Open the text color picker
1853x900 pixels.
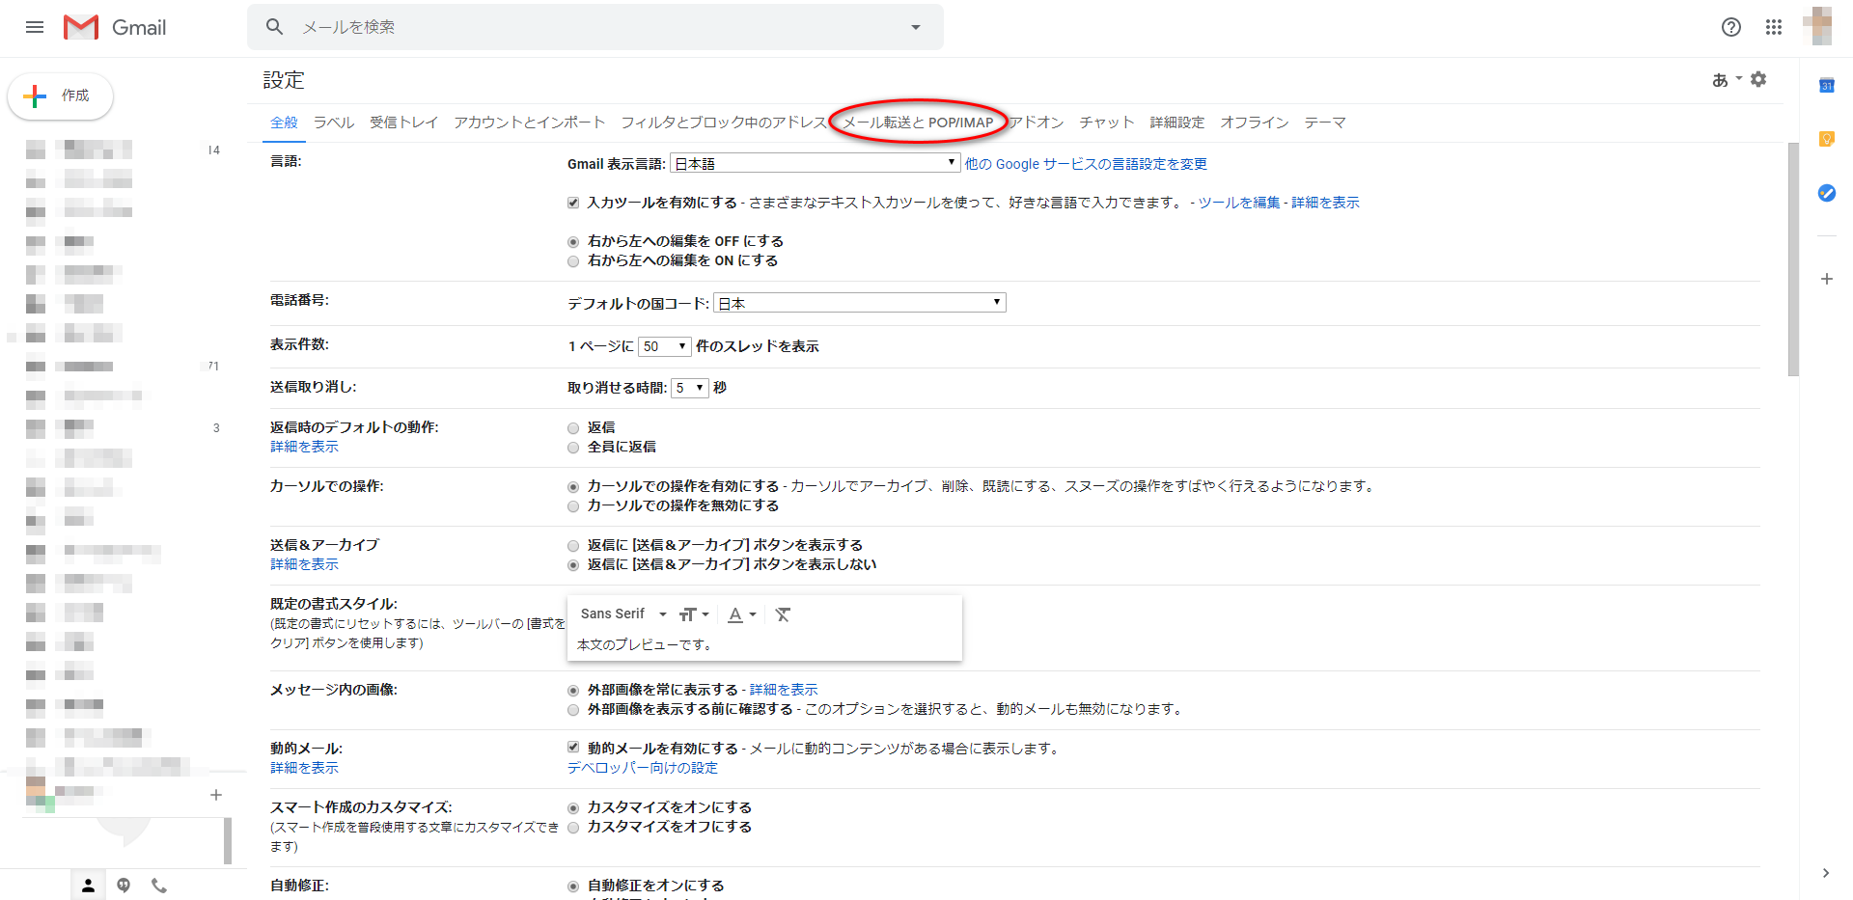(741, 614)
